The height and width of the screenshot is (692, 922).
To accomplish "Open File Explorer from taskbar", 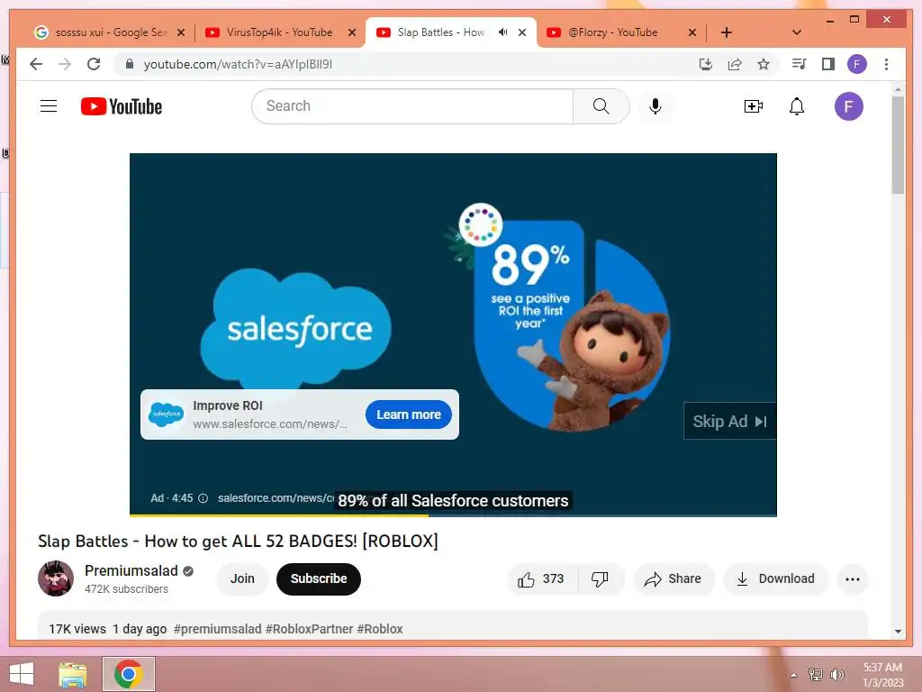I will pos(73,674).
